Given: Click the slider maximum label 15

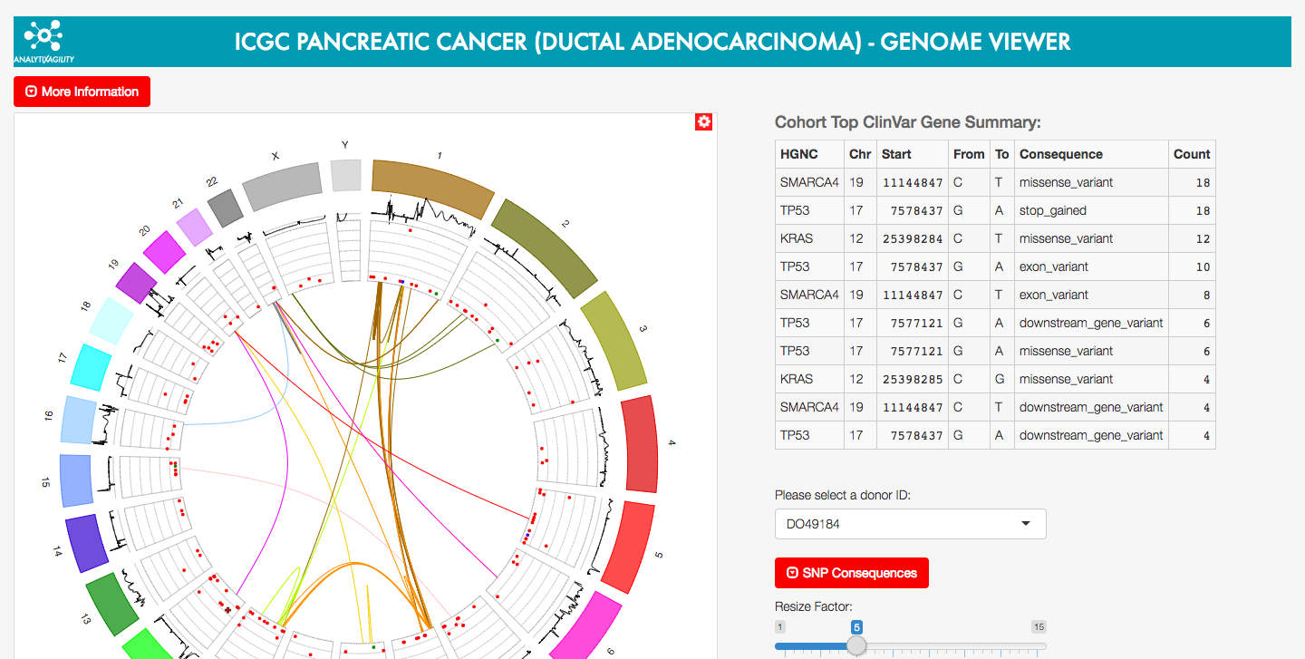Looking at the screenshot, I should click(x=1039, y=627).
